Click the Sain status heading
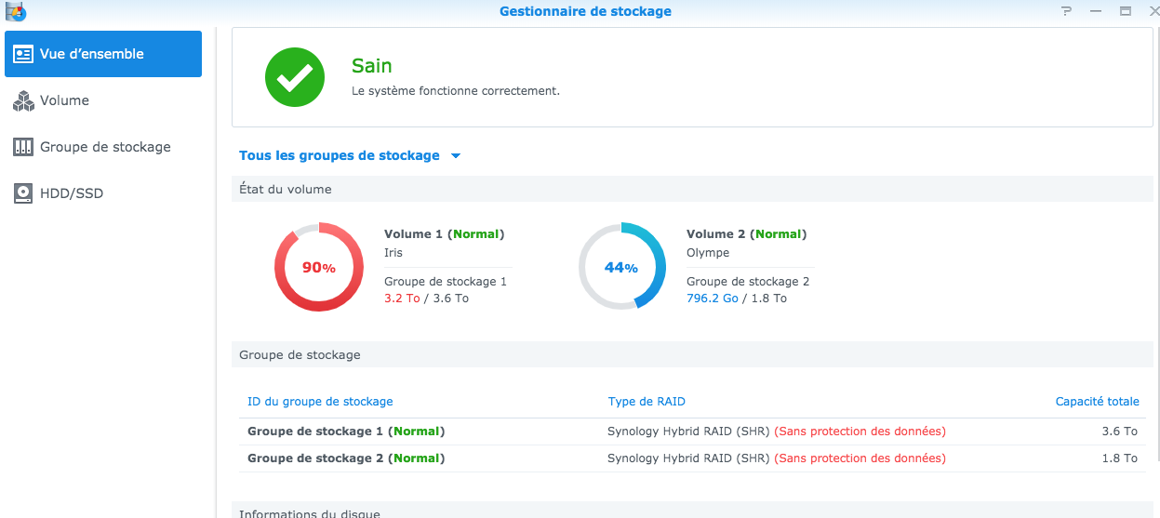The height and width of the screenshot is (518, 1160). click(371, 66)
